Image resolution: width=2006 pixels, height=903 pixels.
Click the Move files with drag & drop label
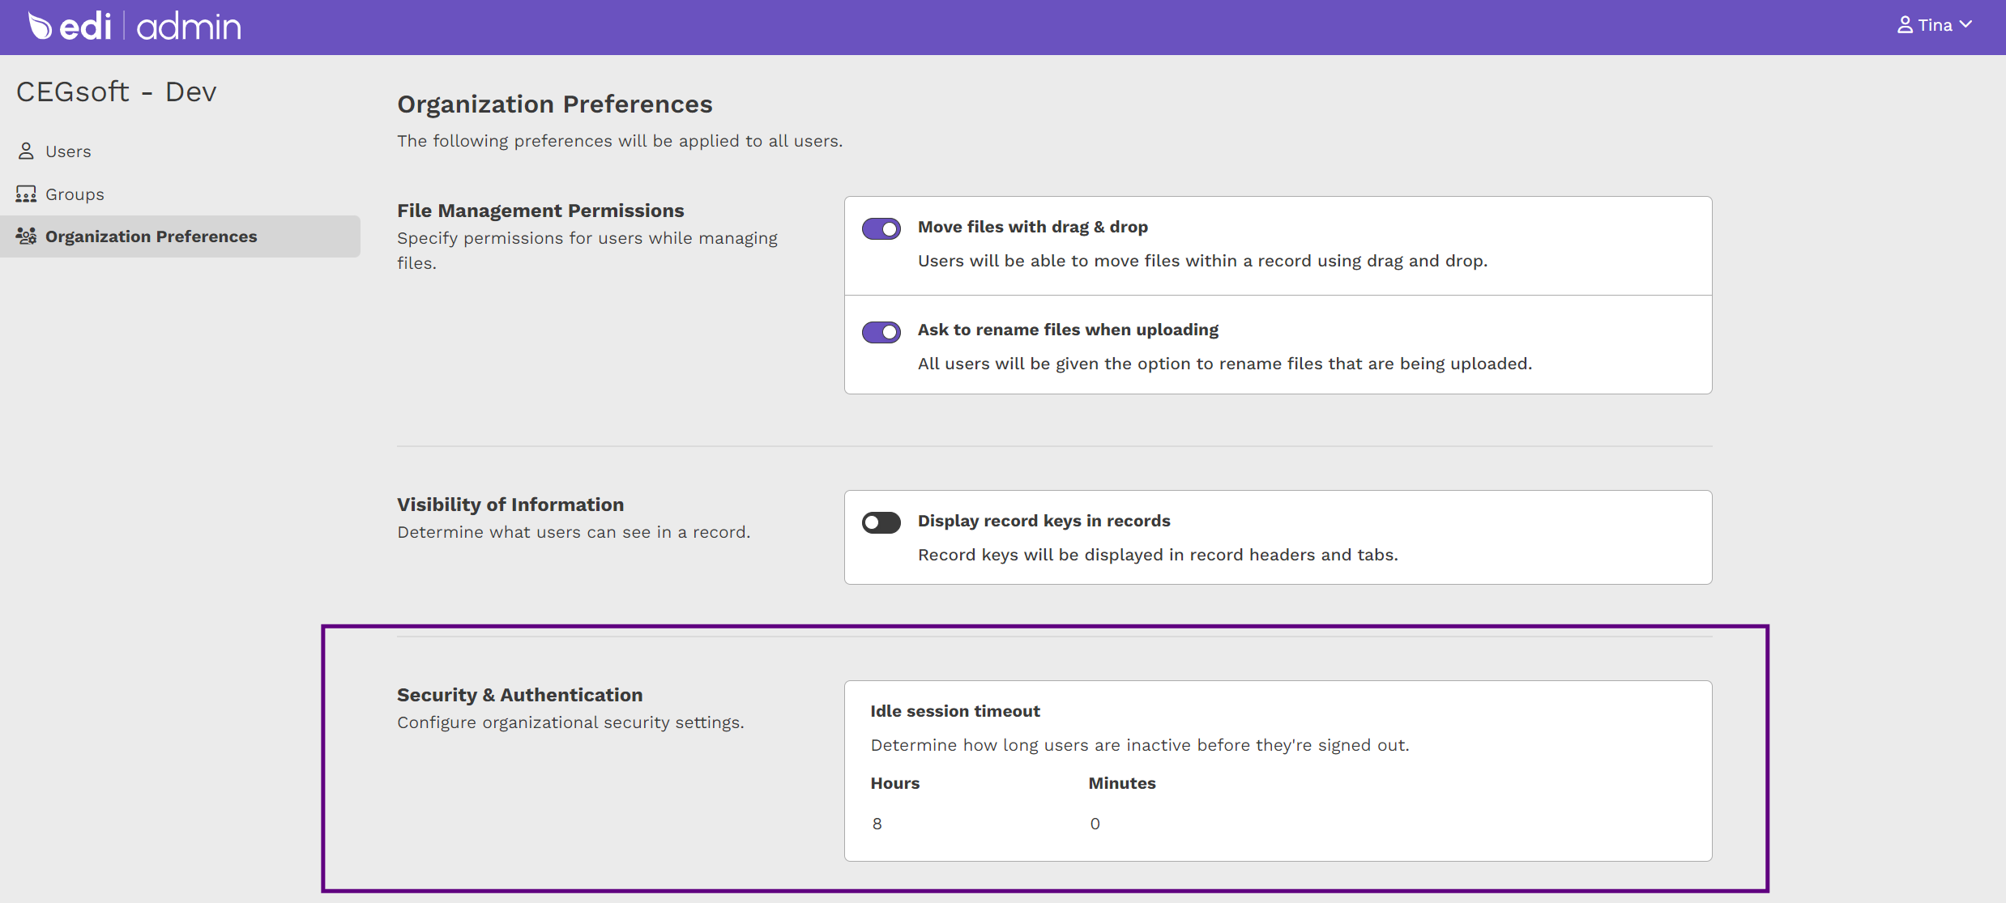click(x=1032, y=227)
